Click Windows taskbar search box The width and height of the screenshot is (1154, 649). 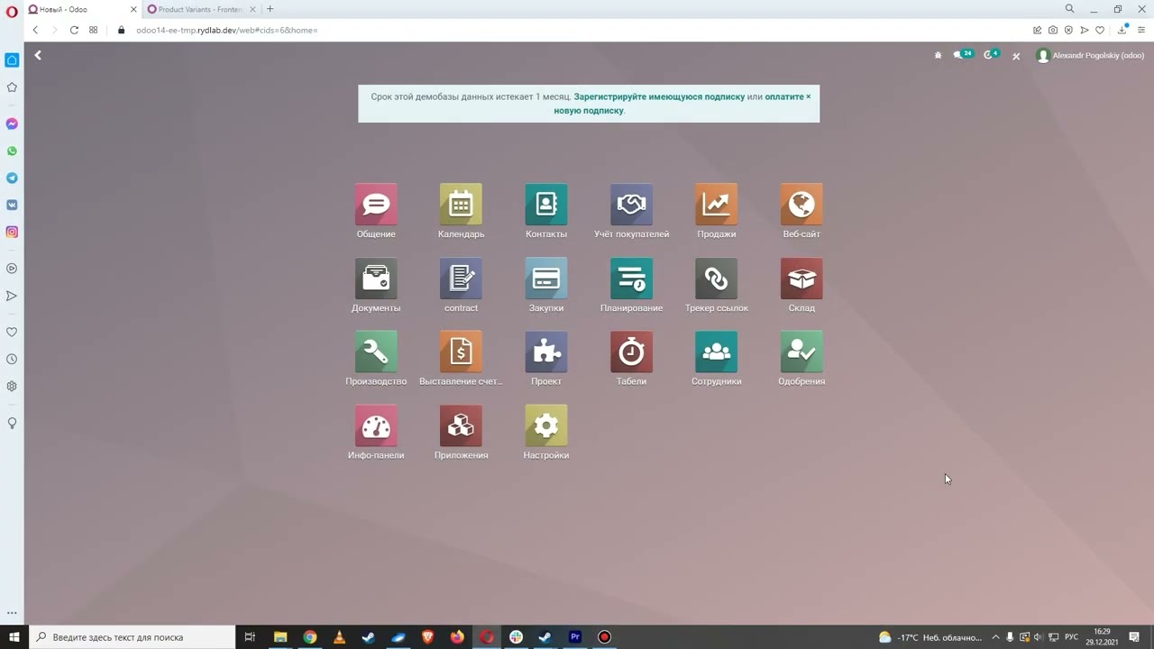click(x=132, y=637)
